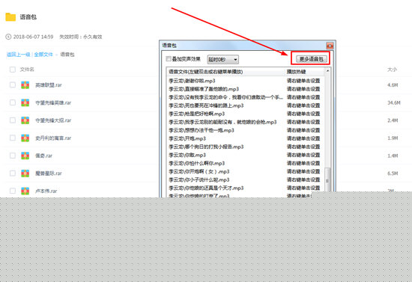This screenshot has width=412, height=282.
Task: Select 李云龙\你小子说什么呢.mp3
Action: [199, 180]
